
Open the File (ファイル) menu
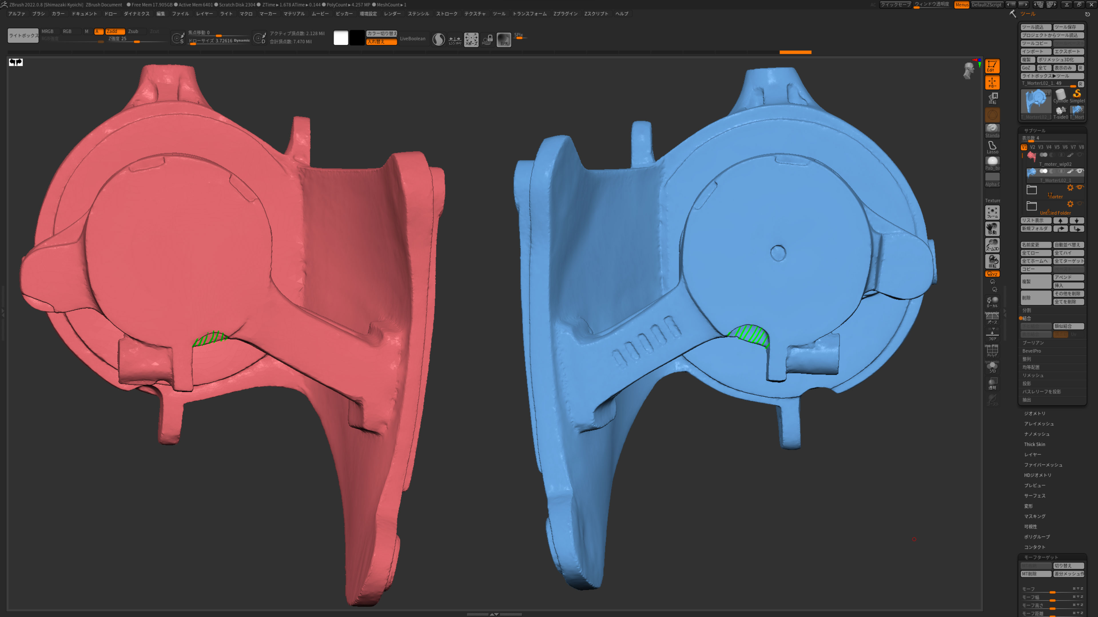180,14
